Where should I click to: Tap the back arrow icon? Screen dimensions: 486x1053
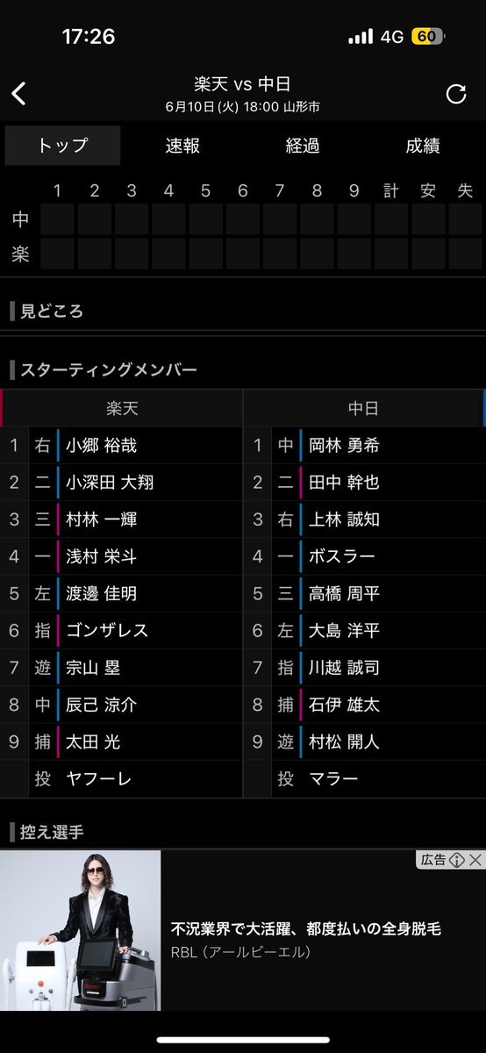pyautogui.click(x=18, y=94)
